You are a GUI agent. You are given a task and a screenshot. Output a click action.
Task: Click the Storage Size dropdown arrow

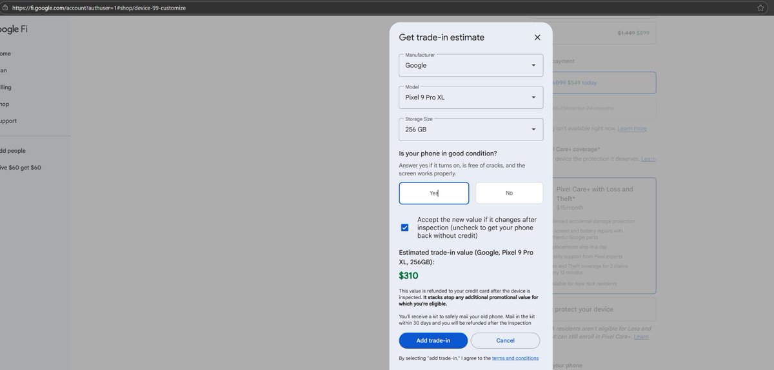tap(533, 129)
